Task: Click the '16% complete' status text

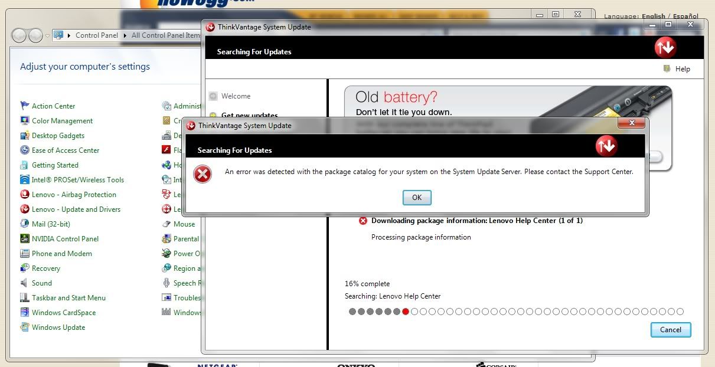Action: [x=367, y=284]
